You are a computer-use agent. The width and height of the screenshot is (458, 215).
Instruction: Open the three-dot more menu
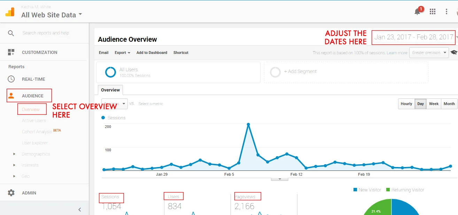click(447, 11)
